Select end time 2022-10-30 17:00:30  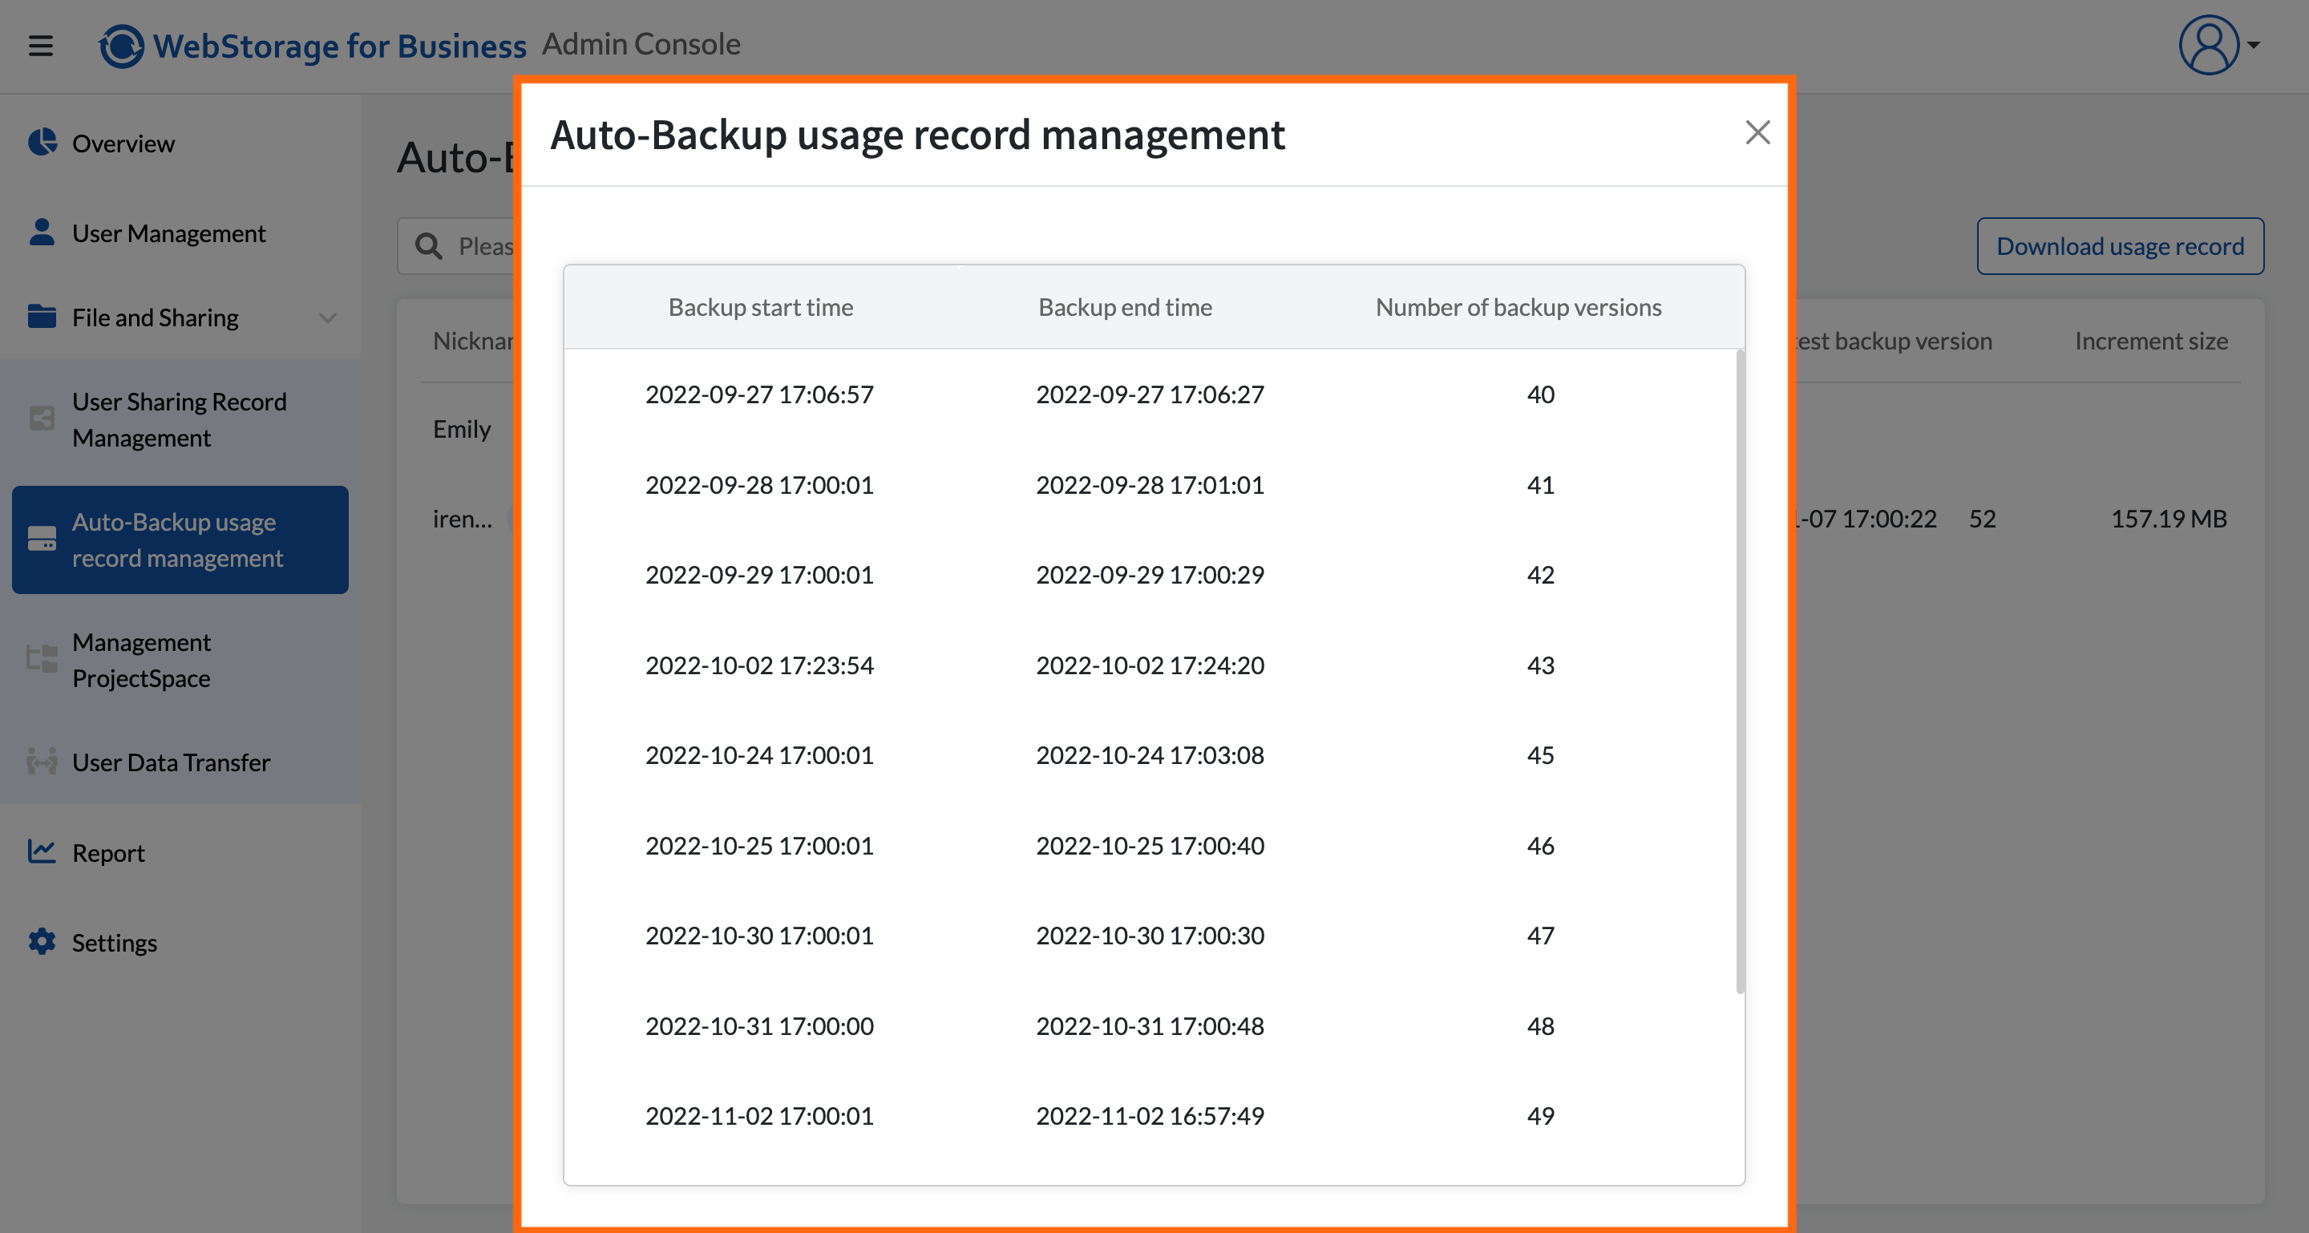coord(1150,935)
